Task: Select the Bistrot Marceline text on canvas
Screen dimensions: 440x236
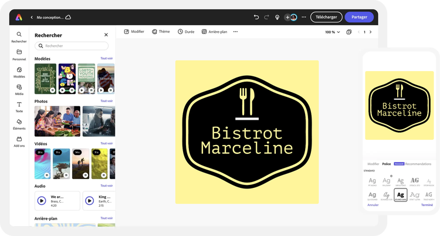Action: pos(247,140)
